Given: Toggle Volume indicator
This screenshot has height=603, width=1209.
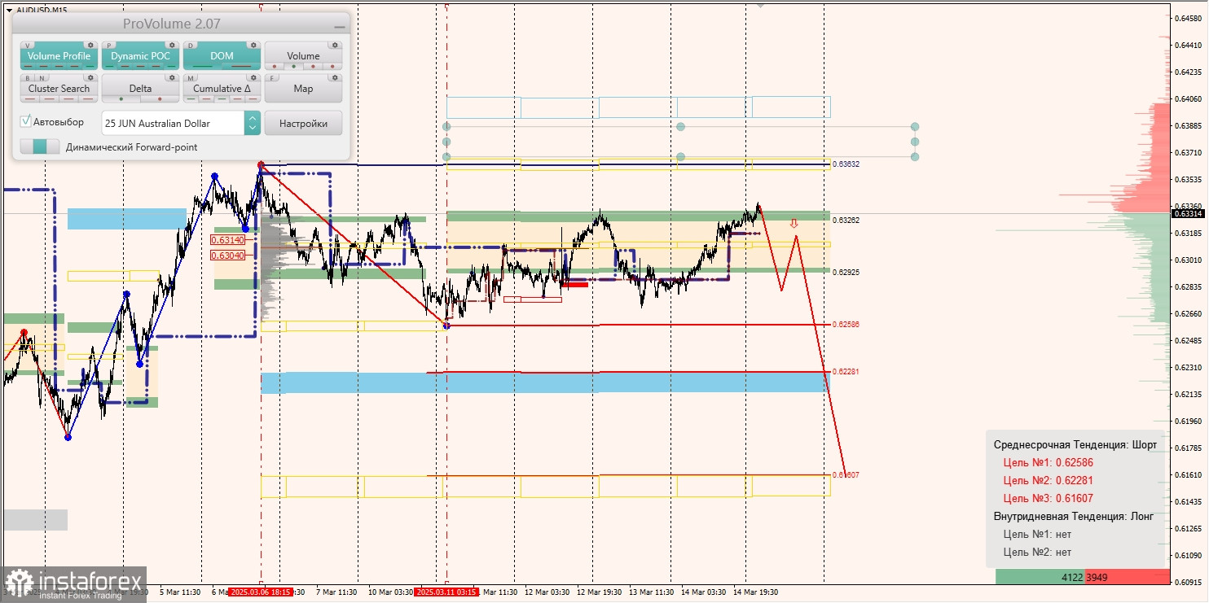Looking at the screenshot, I should tap(303, 56).
